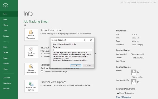
Task: Open the Protect Workbook dropdown button
Action: [31, 34]
